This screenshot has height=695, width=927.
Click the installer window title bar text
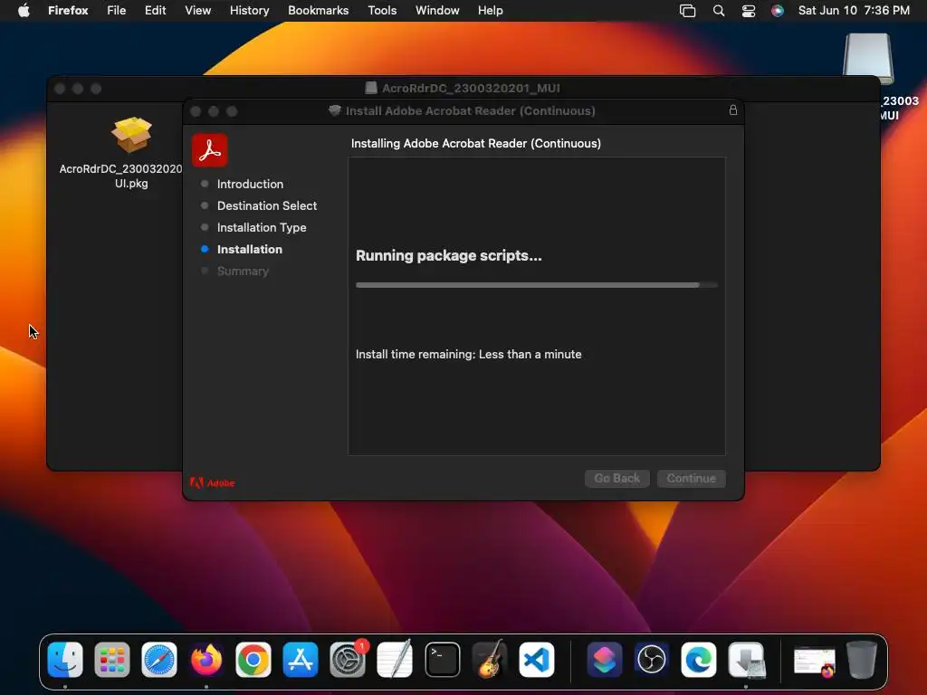point(470,111)
